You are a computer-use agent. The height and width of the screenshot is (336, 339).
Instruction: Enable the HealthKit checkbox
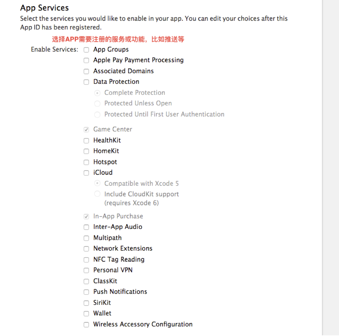tap(86, 141)
